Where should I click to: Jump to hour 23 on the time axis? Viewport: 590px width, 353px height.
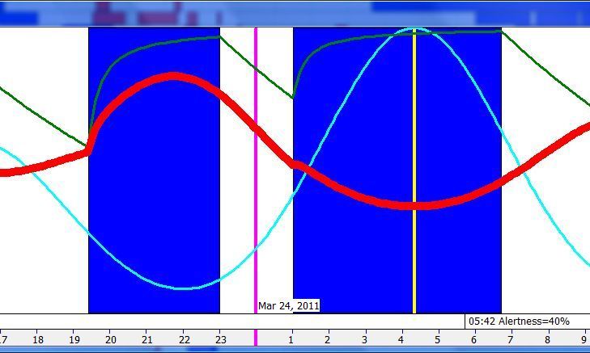click(220, 340)
